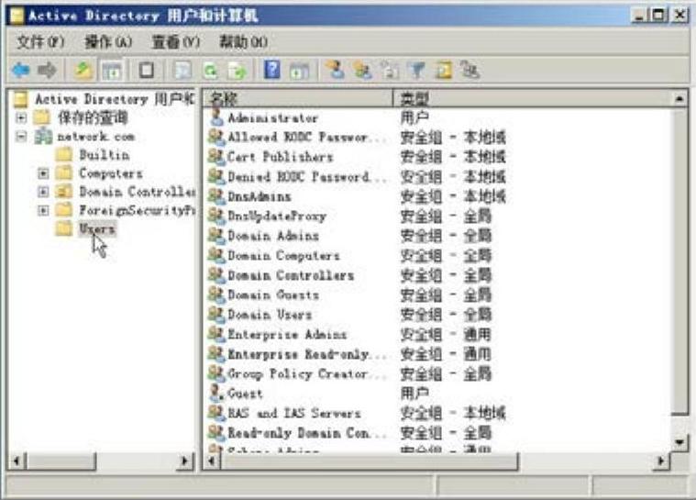Click the DnsAdmins group icon
The width and height of the screenshot is (696, 500).
point(216,195)
